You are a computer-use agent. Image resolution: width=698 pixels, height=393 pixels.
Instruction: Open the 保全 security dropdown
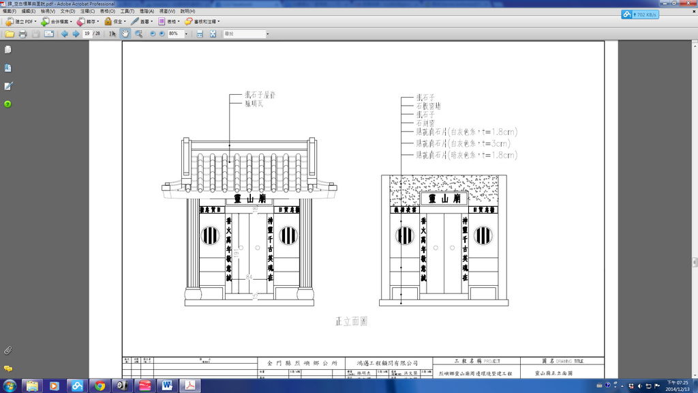click(115, 21)
